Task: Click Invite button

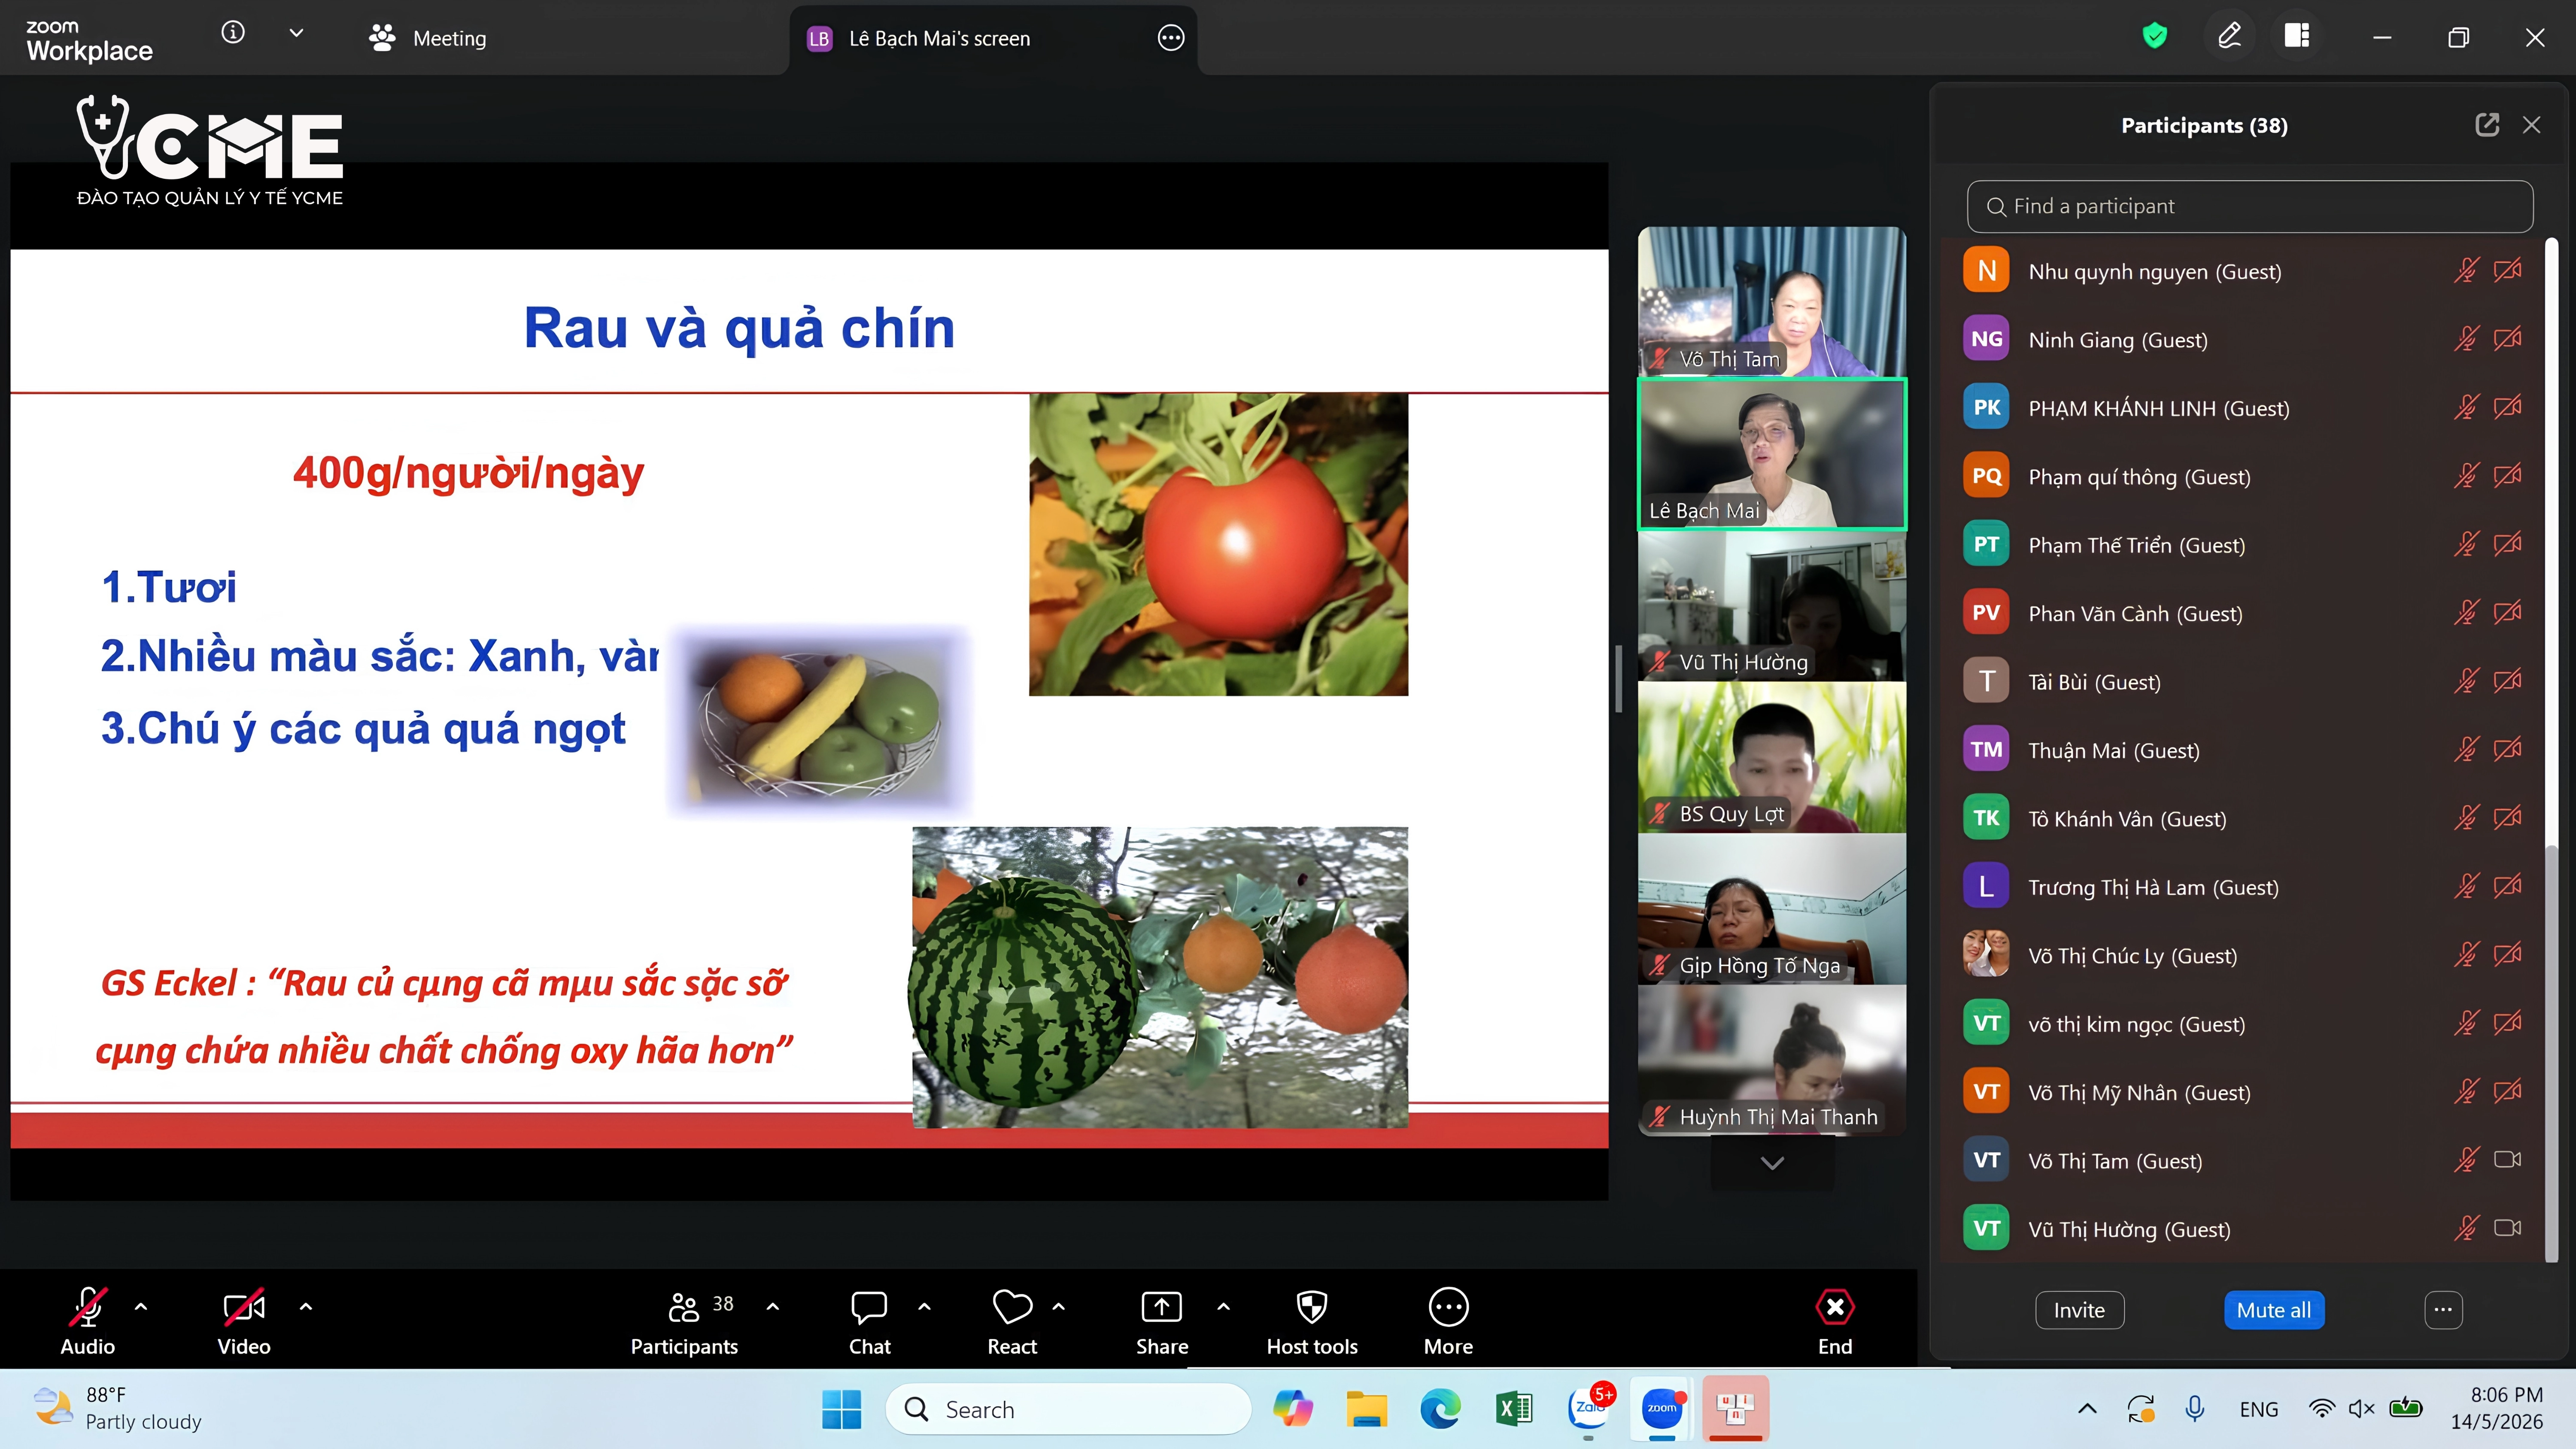Action: (2079, 1310)
